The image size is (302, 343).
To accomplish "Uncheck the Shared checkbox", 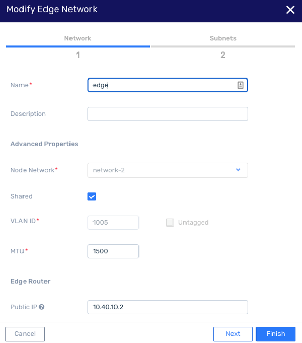I will [91, 196].
